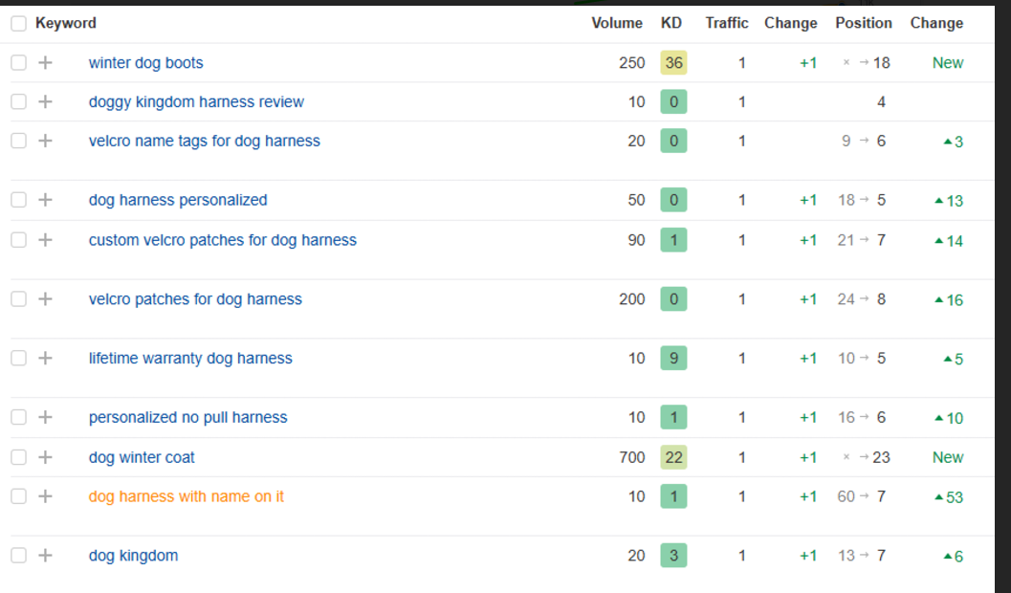Screen dimensions: 1011x593
Task: Sort the table by the Volume column
Action: point(617,23)
